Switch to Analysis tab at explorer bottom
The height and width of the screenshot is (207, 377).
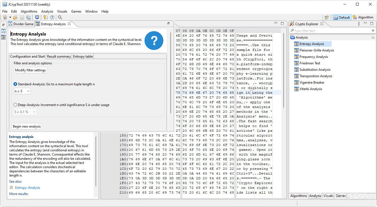tap(315, 196)
